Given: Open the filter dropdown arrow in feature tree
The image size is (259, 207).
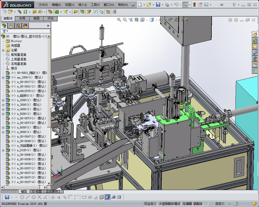Looking at the screenshot, I should click(x=7, y=31).
